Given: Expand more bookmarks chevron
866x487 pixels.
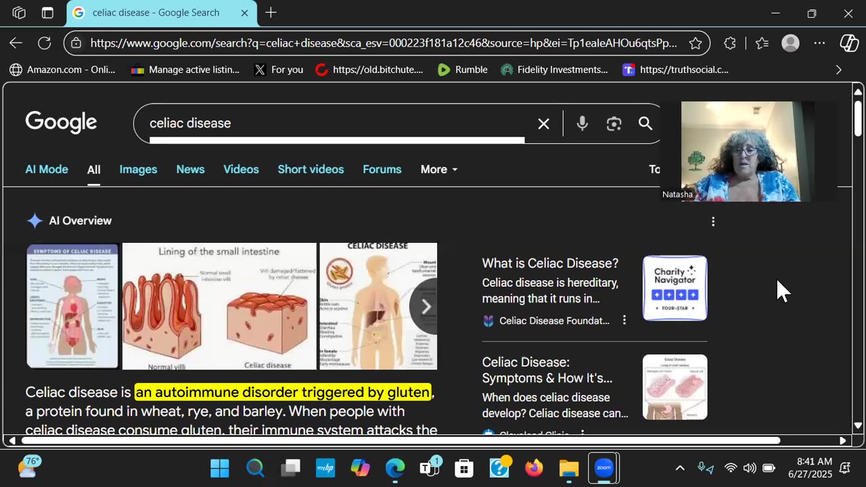Looking at the screenshot, I should coord(839,70).
